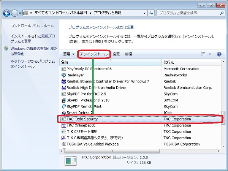Open コントロール パネル ホーム link
The width and height of the screenshot is (228, 171).
pos(32,26)
